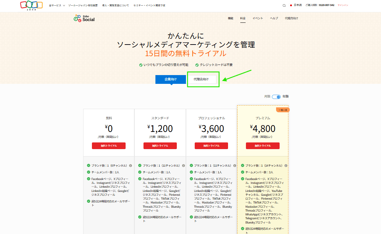Switch to the 代理店向け pricing tab
Image resolution: width=381 pixels, height=234 pixels.
point(201,79)
